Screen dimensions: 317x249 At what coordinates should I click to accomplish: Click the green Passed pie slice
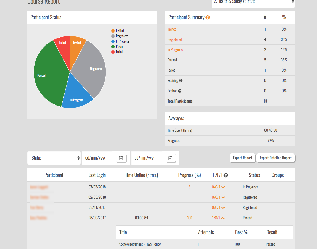coord(51,75)
